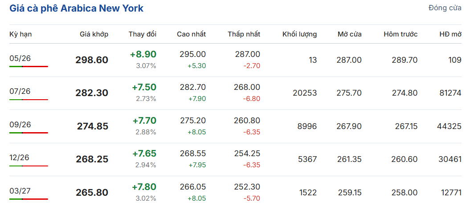Sort by Giá khớp column header
This screenshot has height=206, width=474.
(x=94, y=34)
